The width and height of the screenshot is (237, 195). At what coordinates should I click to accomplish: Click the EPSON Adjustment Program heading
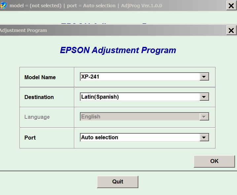click(x=118, y=50)
